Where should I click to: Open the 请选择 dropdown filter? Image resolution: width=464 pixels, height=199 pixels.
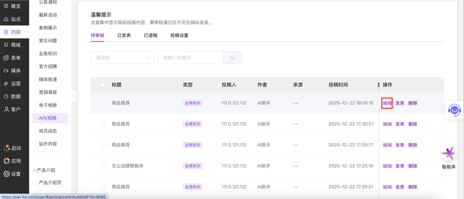click(x=122, y=58)
